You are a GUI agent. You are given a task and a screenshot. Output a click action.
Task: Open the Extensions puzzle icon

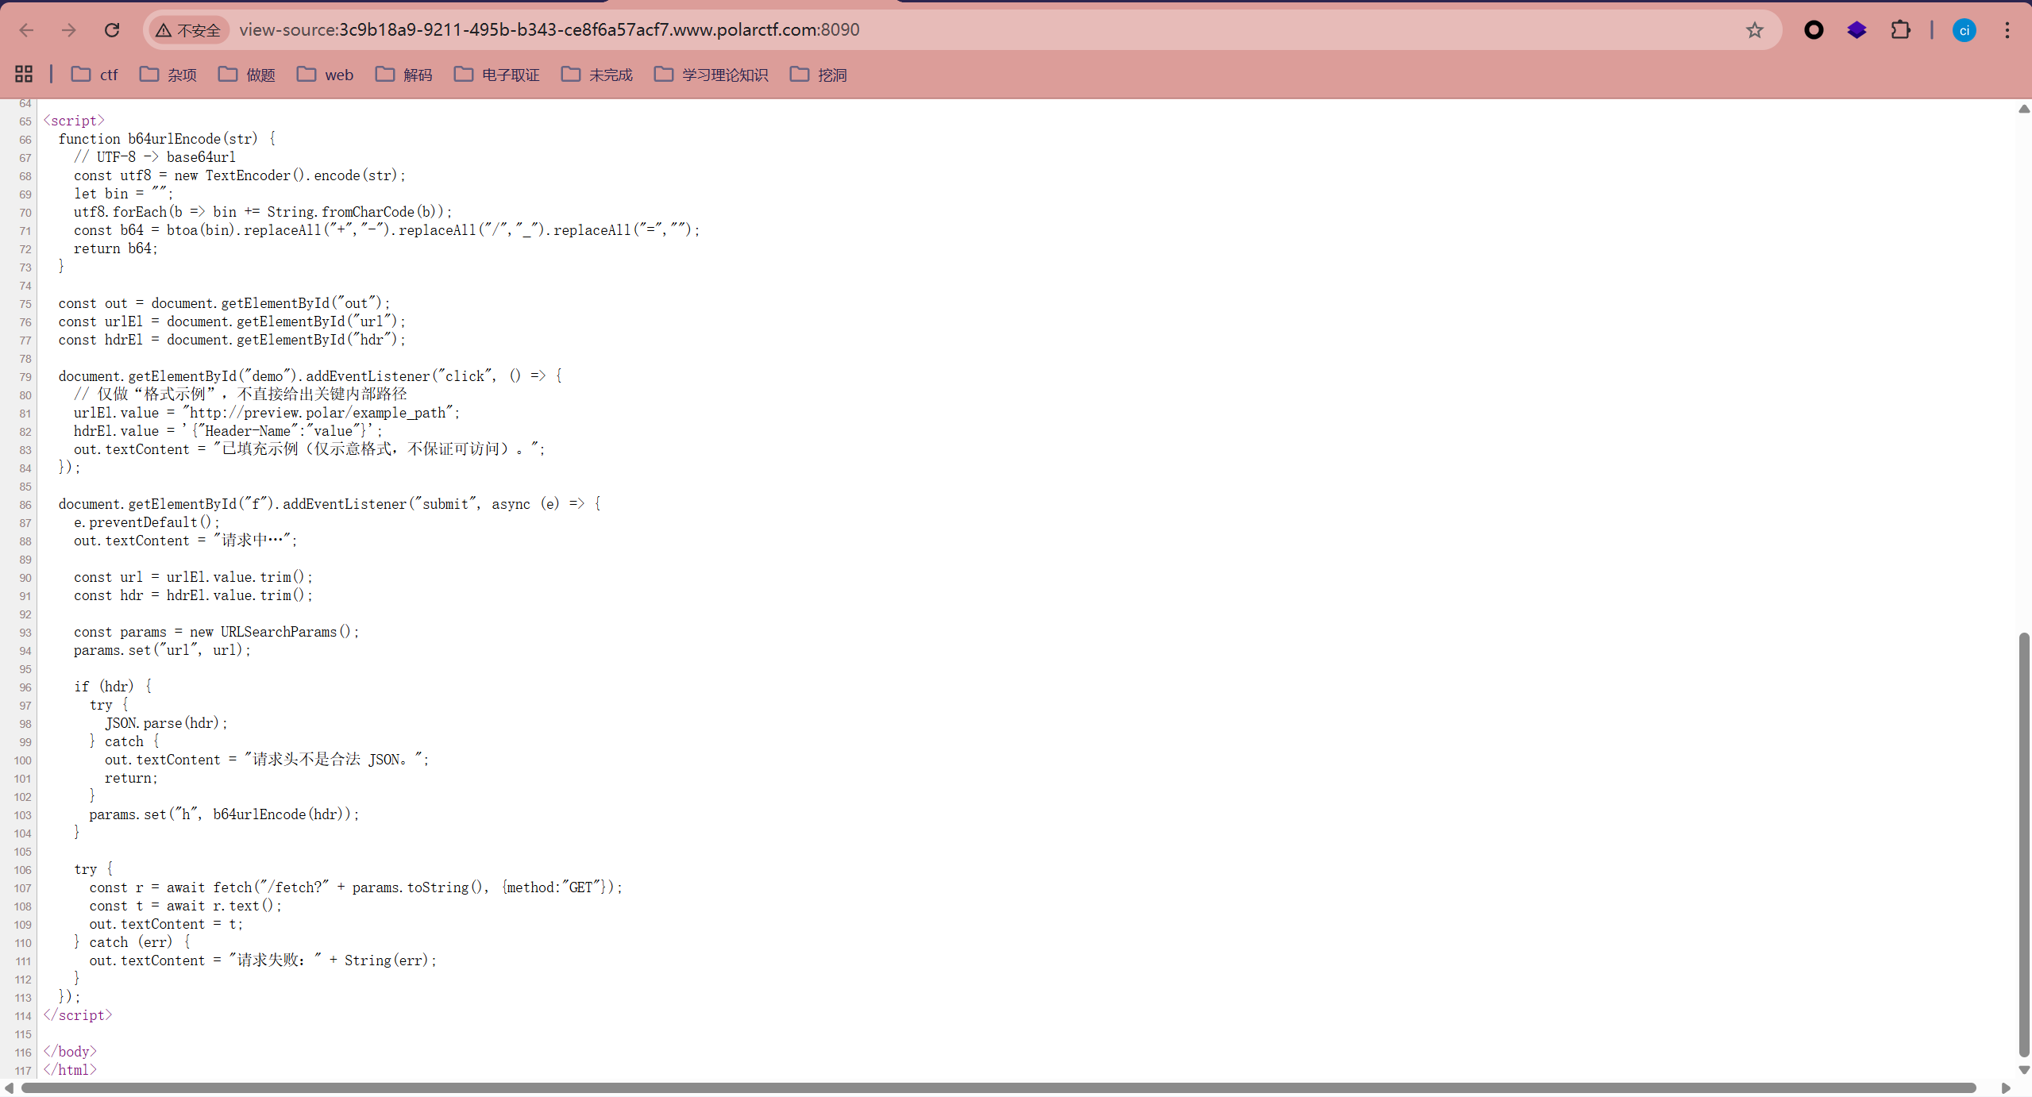(x=1900, y=30)
